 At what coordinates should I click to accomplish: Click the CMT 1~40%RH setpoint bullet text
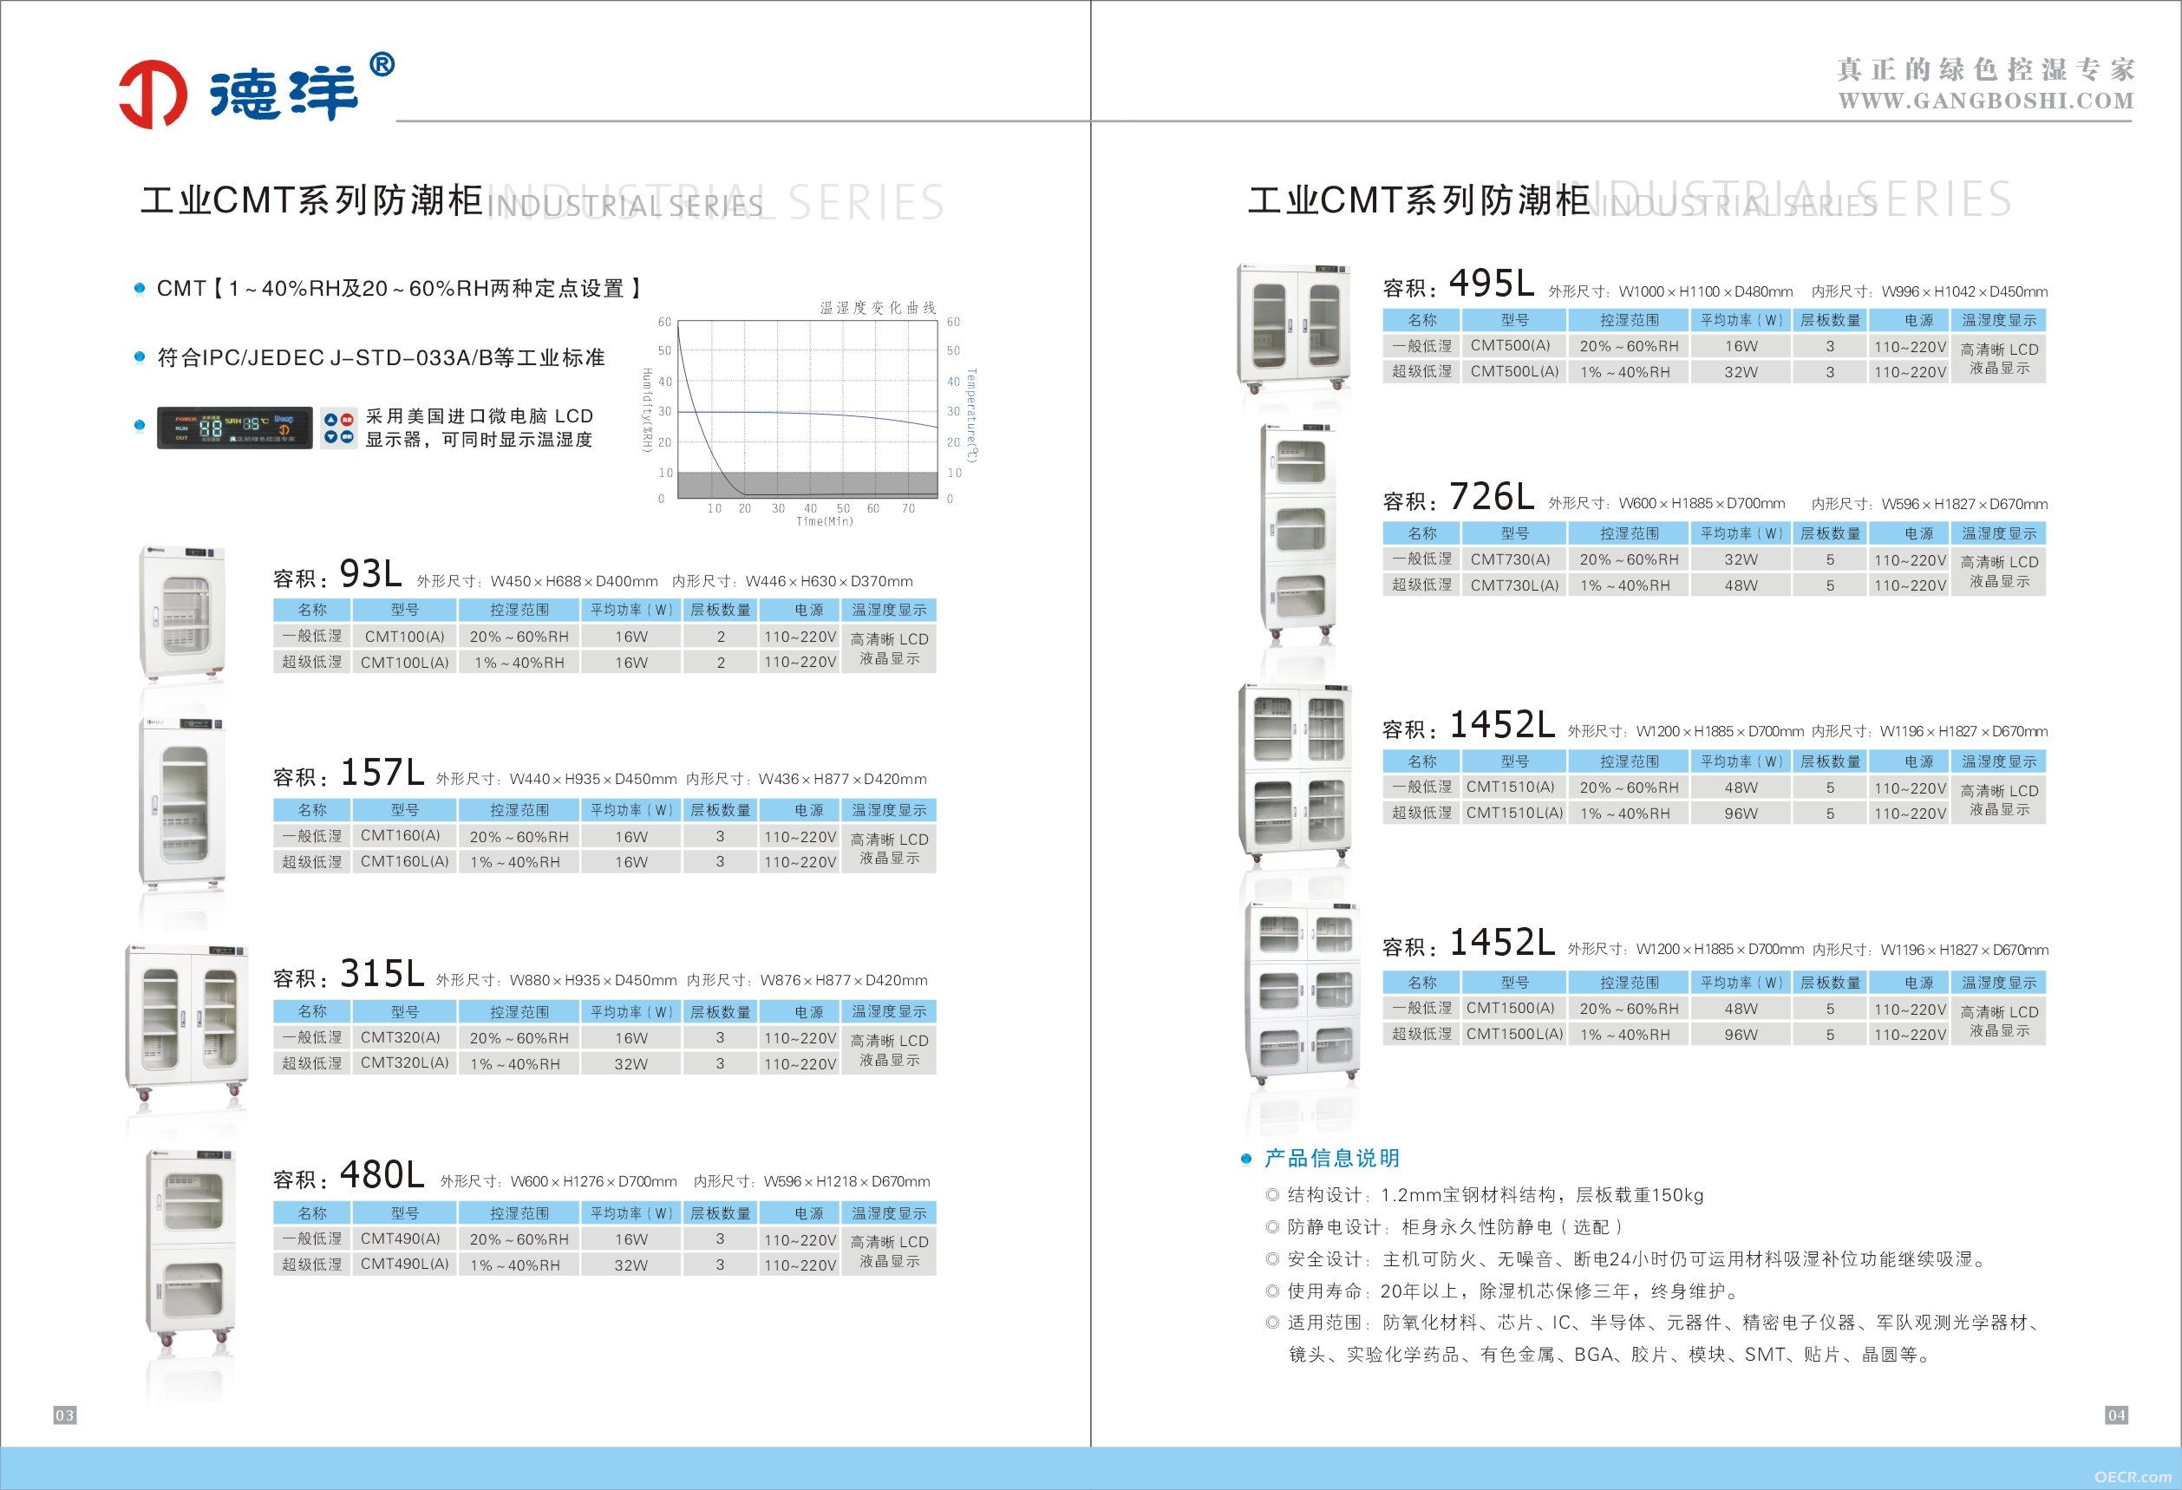coord(399,288)
